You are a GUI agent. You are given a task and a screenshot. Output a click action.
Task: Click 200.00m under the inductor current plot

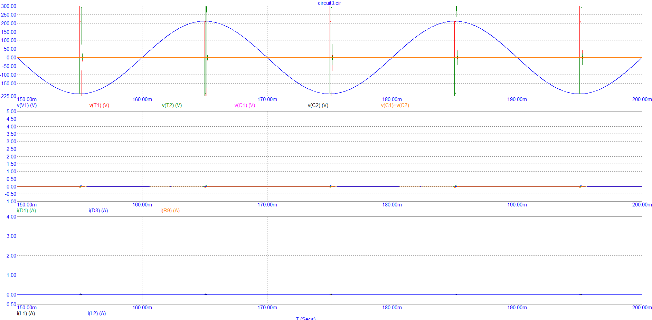coord(642,308)
